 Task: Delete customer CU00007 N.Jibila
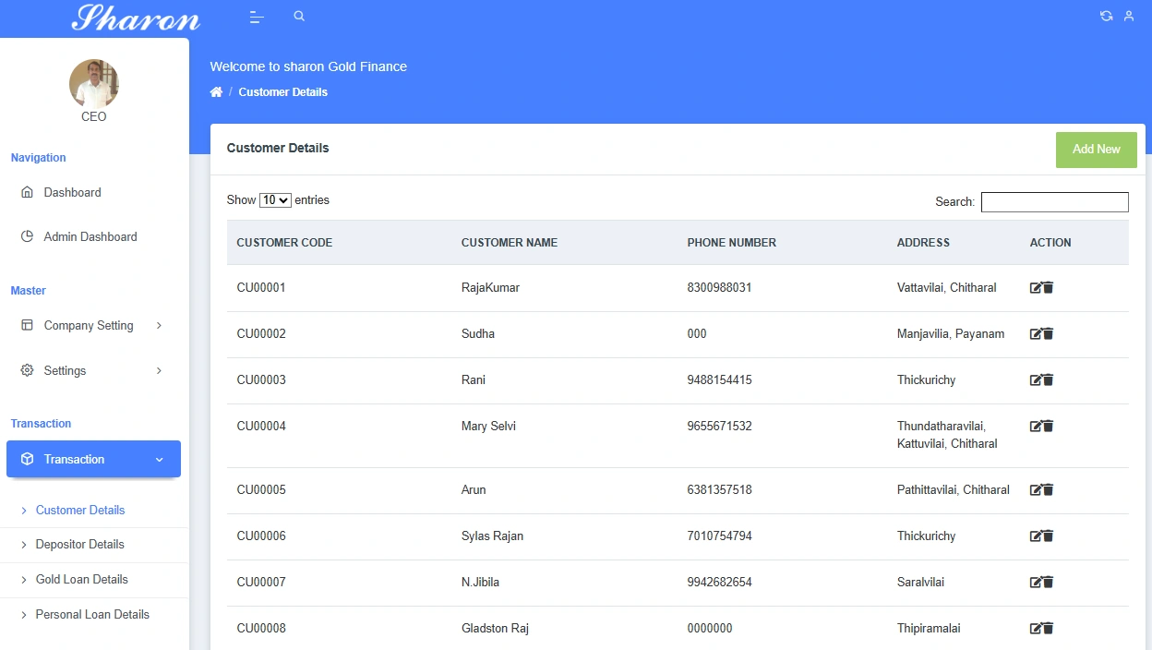pos(1048,583)
